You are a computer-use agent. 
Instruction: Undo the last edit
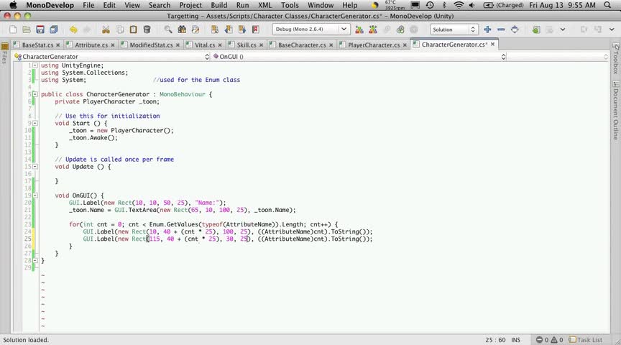point(73,29)
